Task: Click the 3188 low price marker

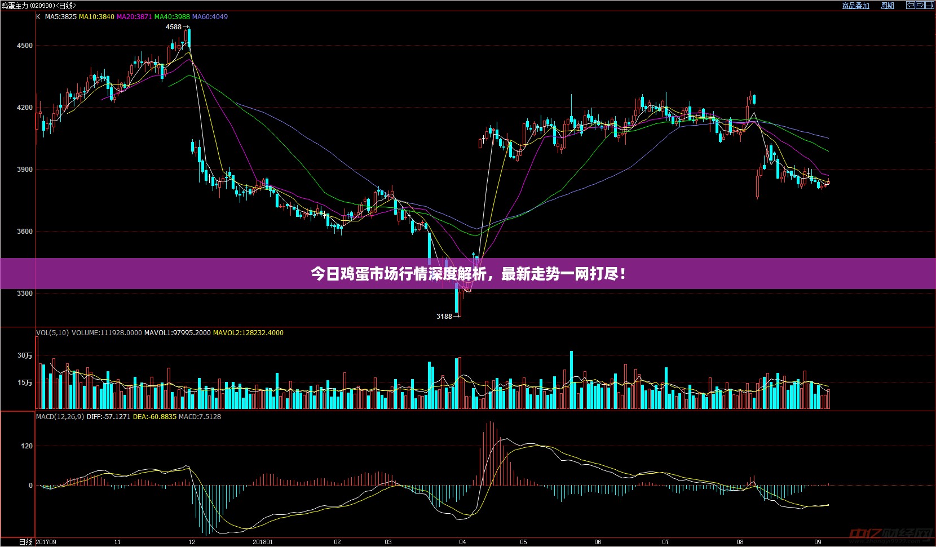Action: (x=444, y=317)
